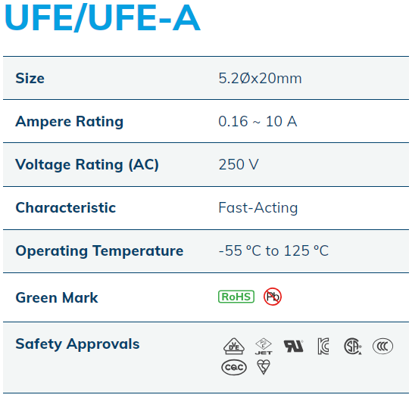This screenshot has width=412, height=398.
Task: Select the 0.16 ~ 10 A value
Action: [257, 121]
